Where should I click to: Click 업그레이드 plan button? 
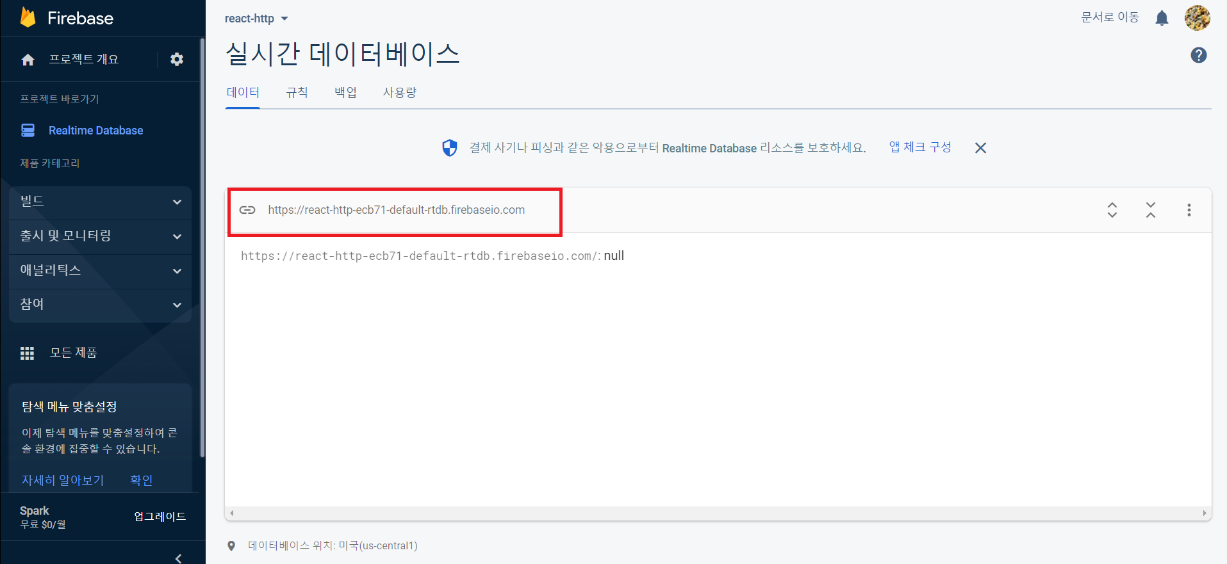click(x=160, y=517)
